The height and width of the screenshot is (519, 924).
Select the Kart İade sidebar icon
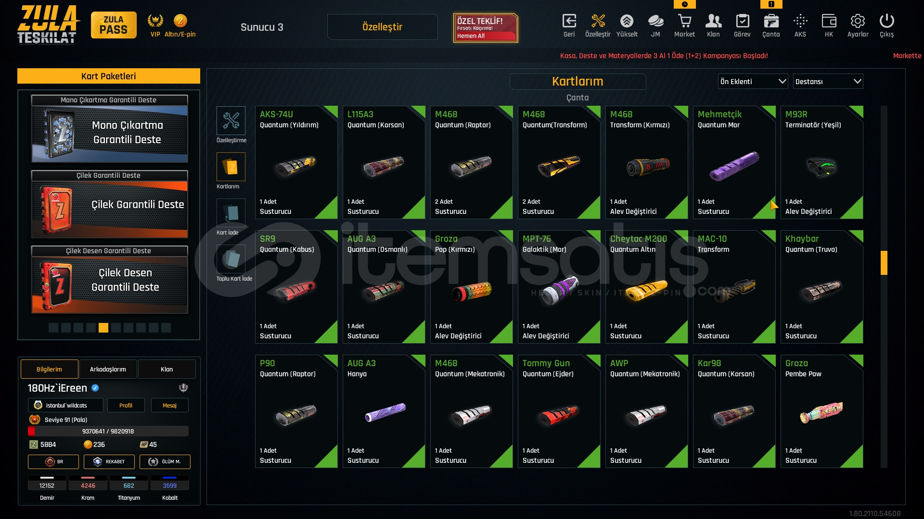231,213
